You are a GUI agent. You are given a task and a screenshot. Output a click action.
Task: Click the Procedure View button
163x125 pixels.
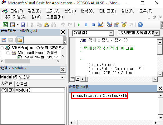pos(72,79)
